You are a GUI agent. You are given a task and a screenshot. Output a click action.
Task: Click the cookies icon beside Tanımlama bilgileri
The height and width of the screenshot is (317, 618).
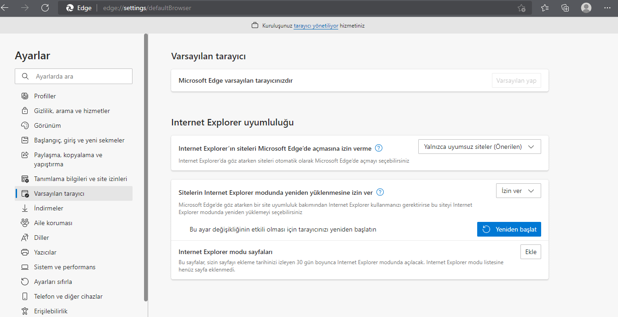pyautogui.click(x=25, y=179)
